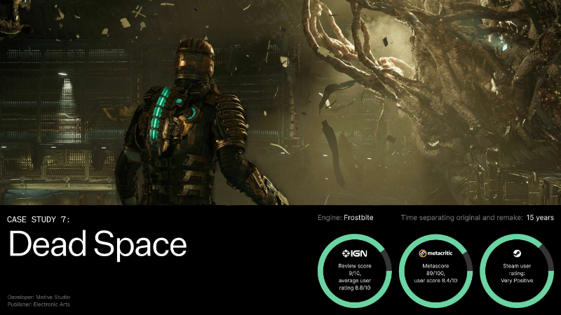The width and height of the screenshot is (561, 315).
Task: Click the Dead Space game screenshot
Action: click(x=280, y=102)
